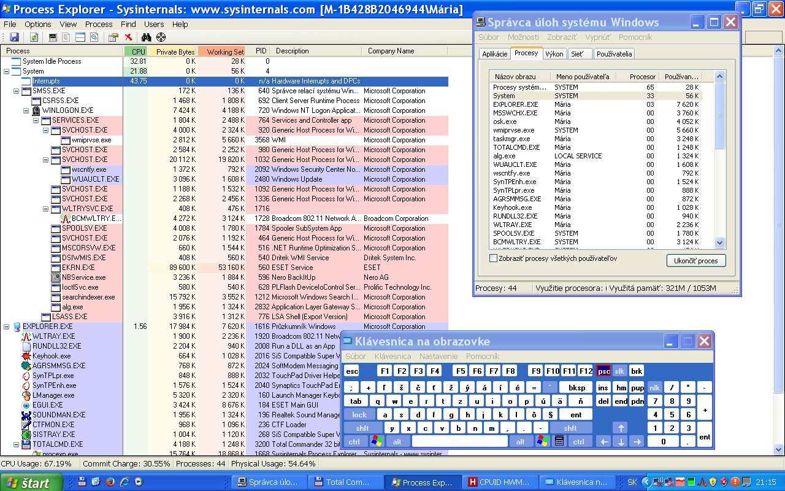Toggle the slk (Scroll Lock) key

[619, 371]
